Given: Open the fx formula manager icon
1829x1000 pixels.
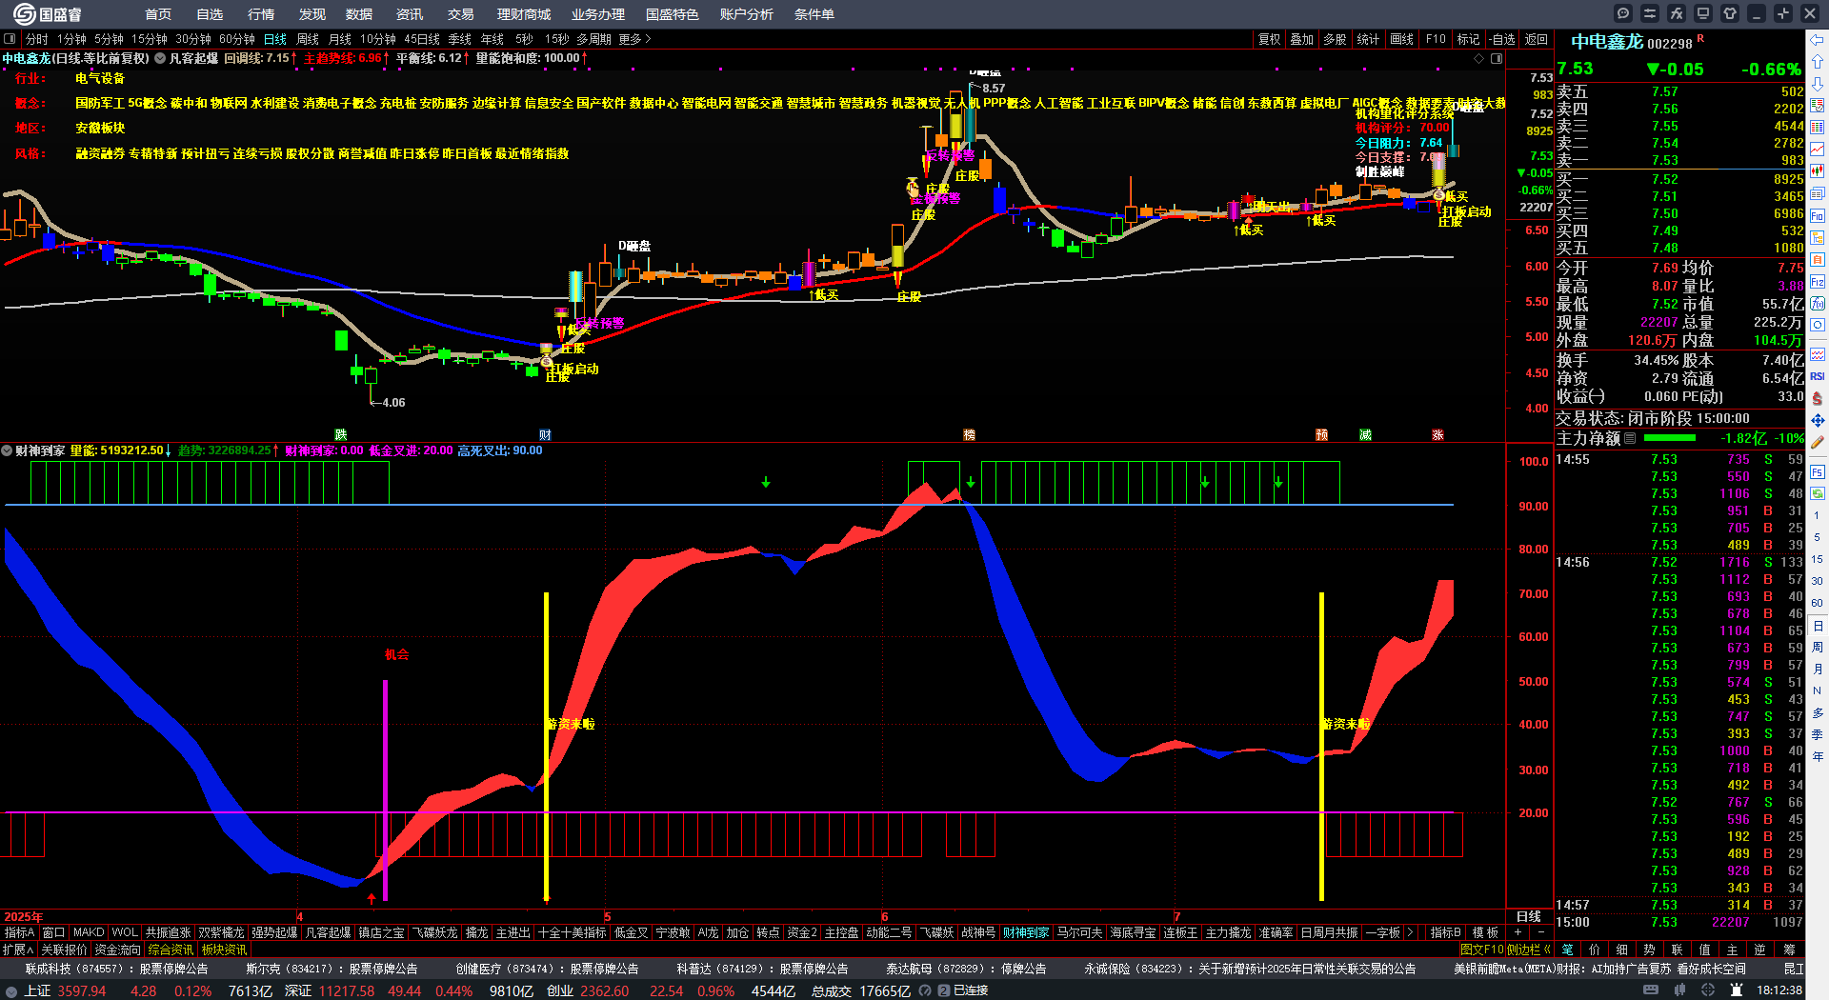Looking at the screenshot, I should click(1677, 13).
